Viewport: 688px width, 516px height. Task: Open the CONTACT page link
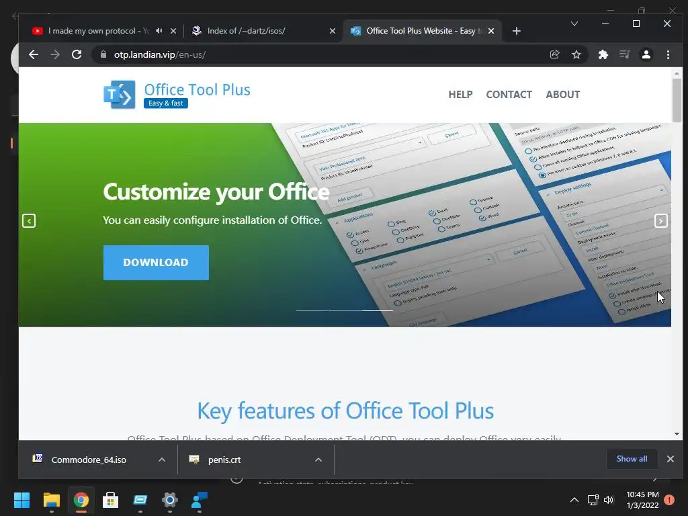[509, 94]
